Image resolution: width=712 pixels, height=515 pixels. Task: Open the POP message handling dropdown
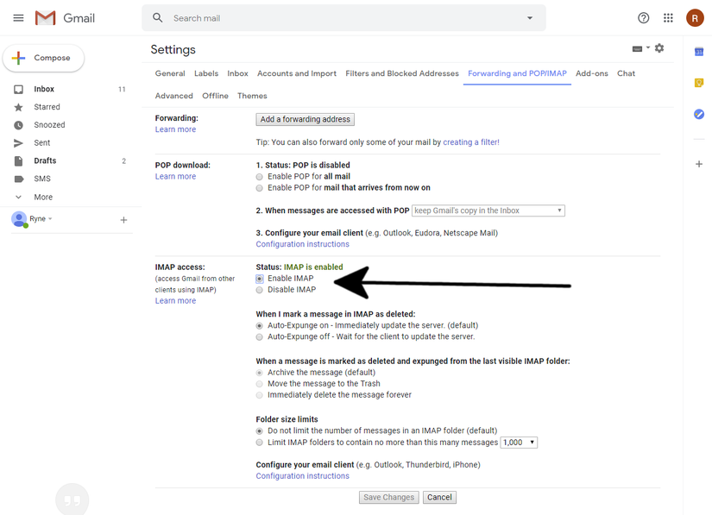click(x=488, y=210)
